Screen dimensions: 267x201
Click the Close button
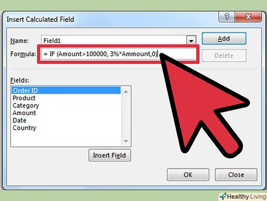(236, 175)
